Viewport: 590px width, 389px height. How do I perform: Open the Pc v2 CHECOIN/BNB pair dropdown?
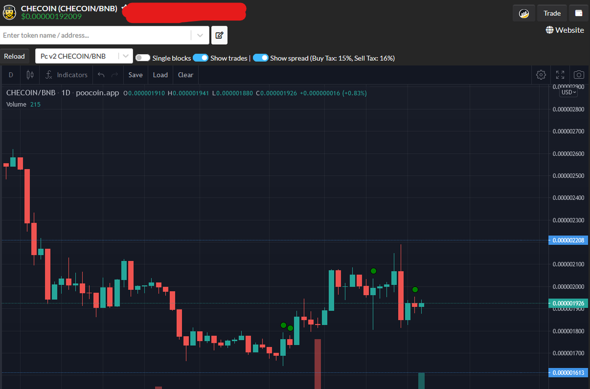(x=84, y=56)
